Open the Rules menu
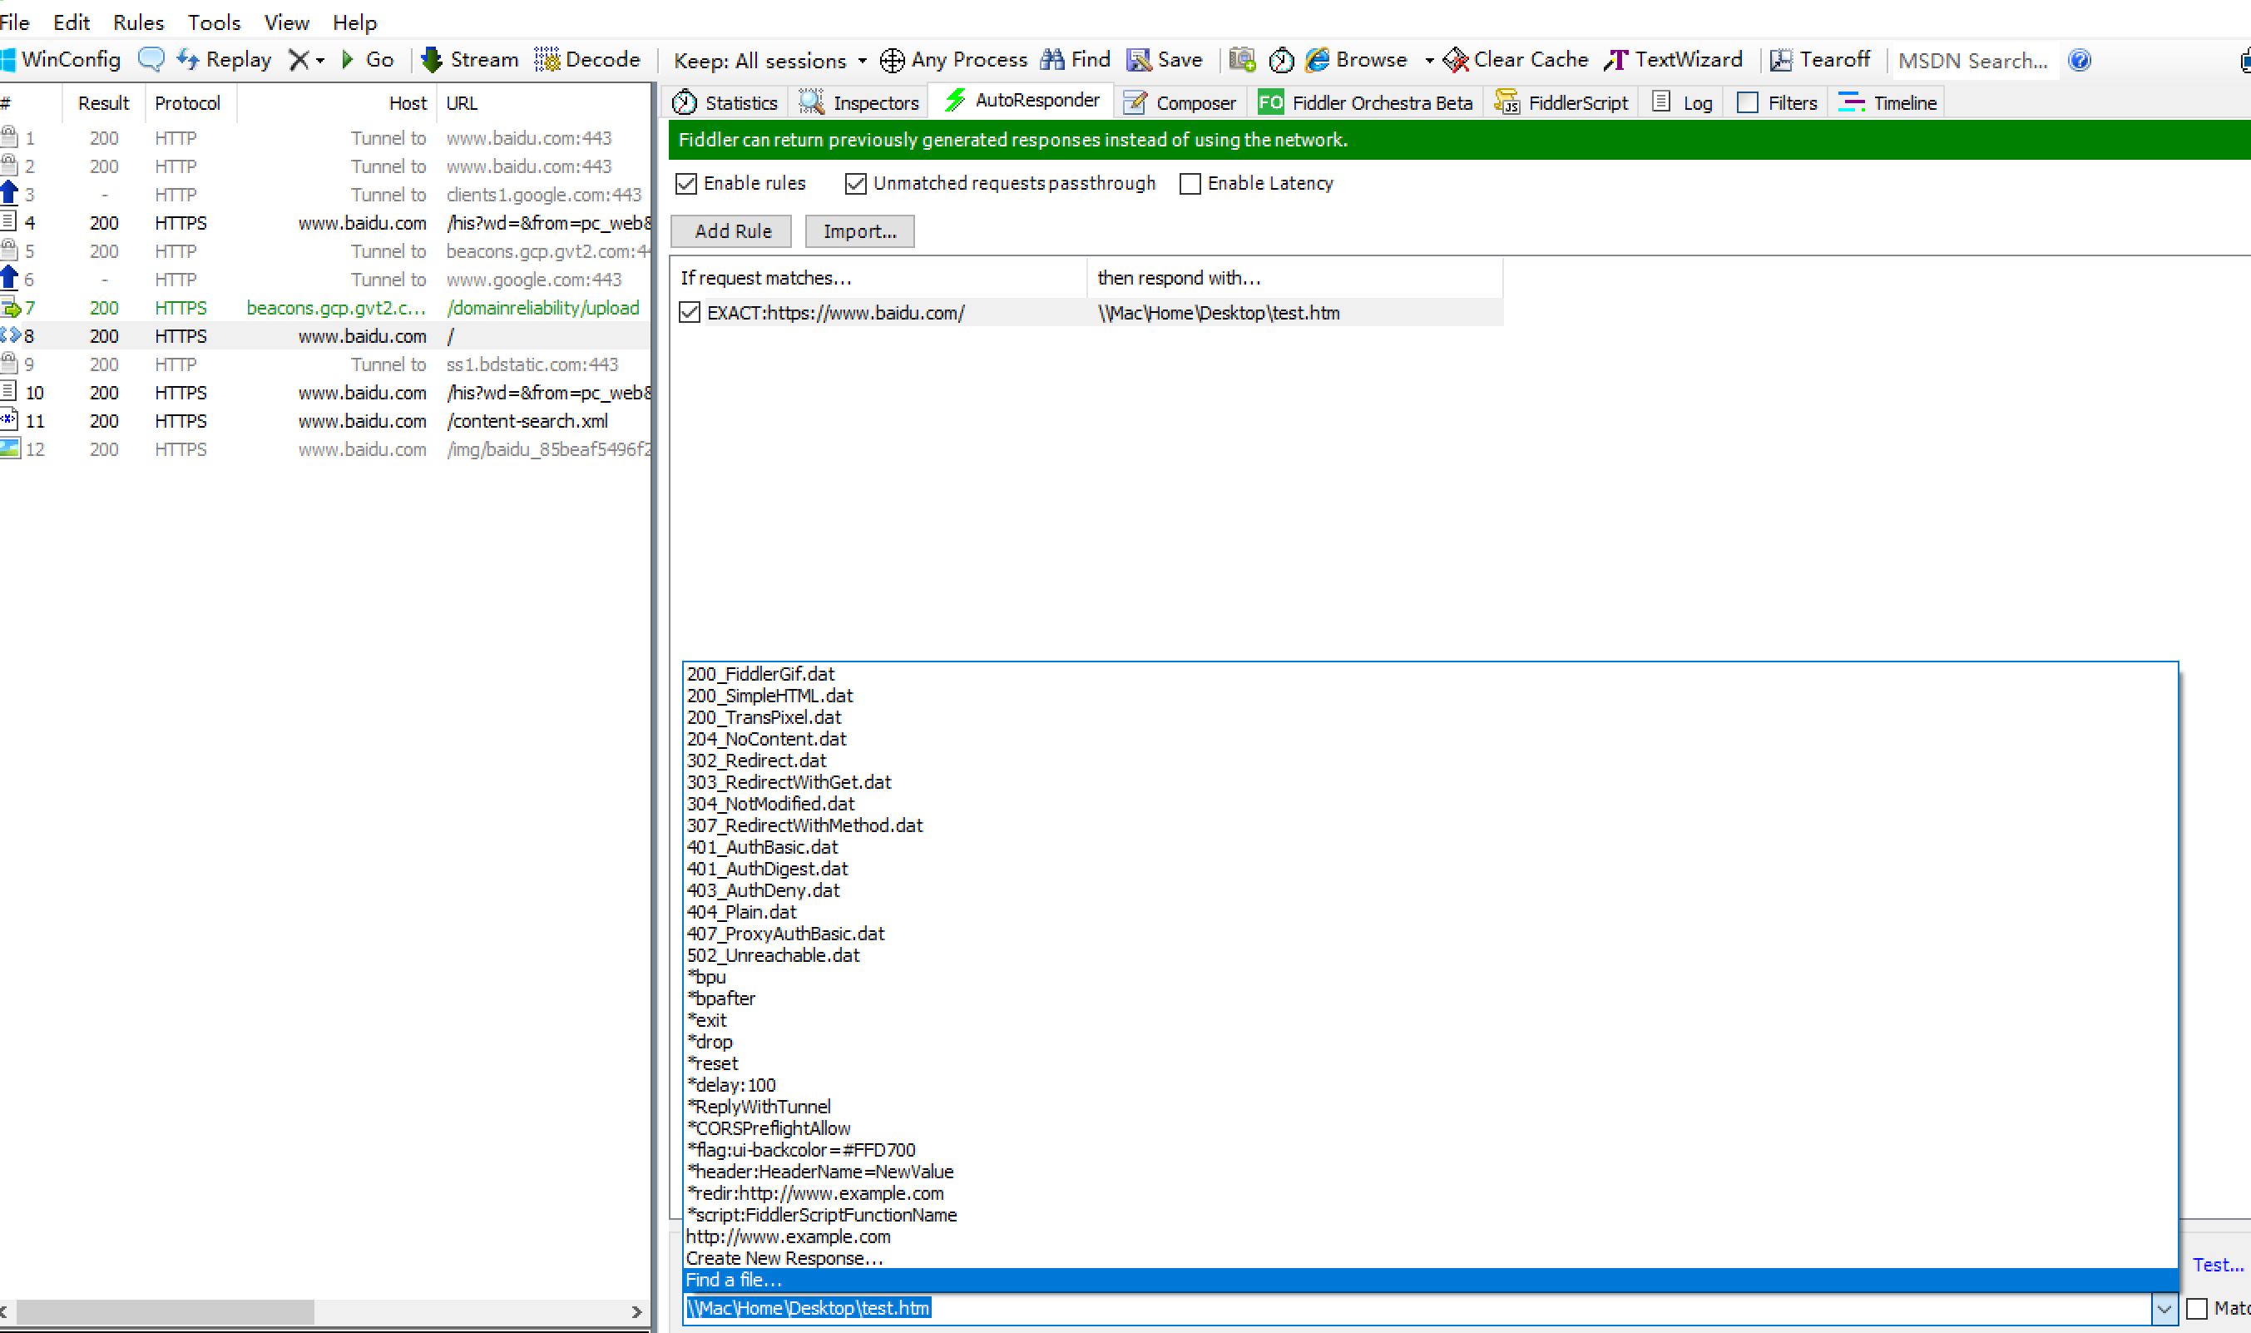 (138, 22)
